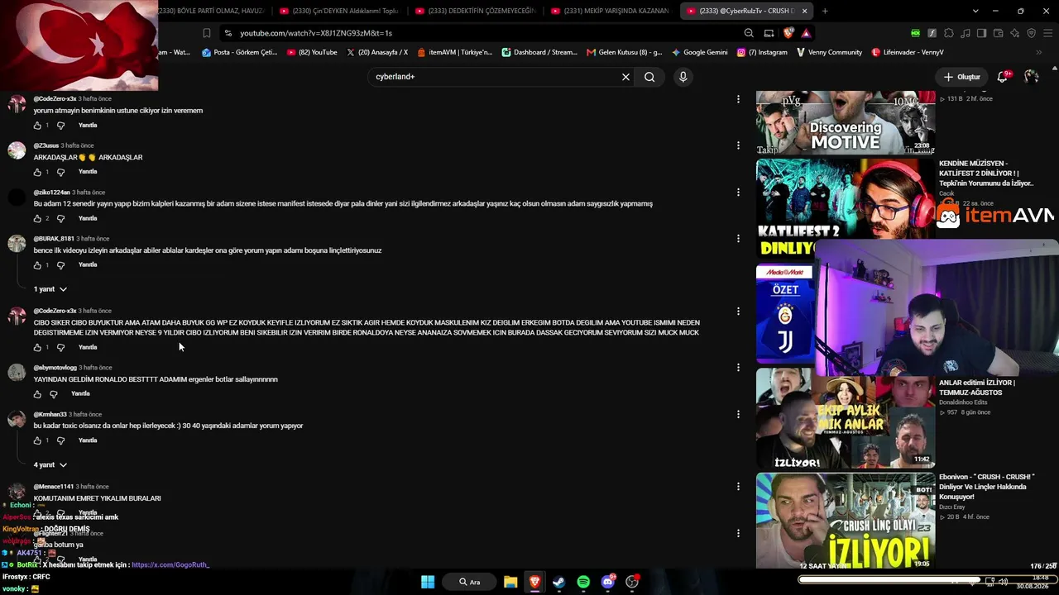Screen dimensions: 1059x595
Task: Open Discord from the taskbar
Action: (x=608, y=582)
